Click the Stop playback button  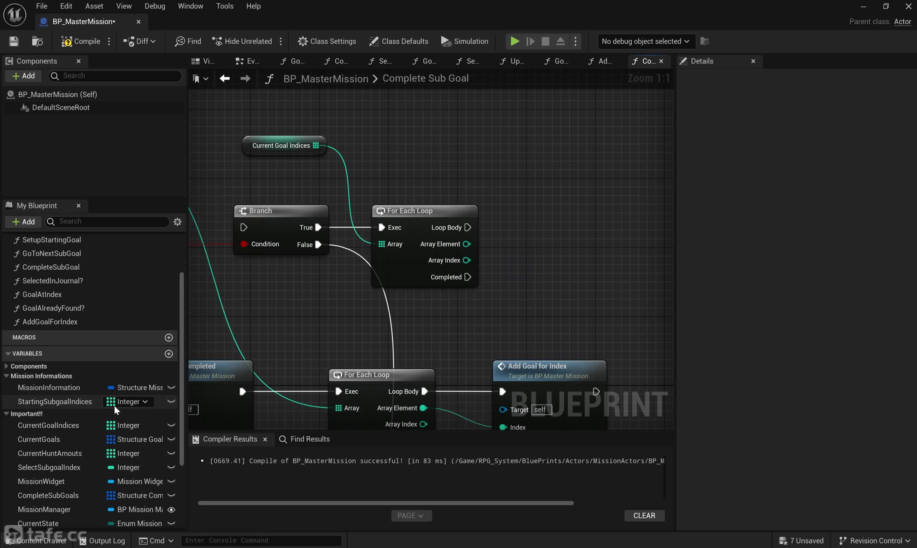(x=546, y=41)
